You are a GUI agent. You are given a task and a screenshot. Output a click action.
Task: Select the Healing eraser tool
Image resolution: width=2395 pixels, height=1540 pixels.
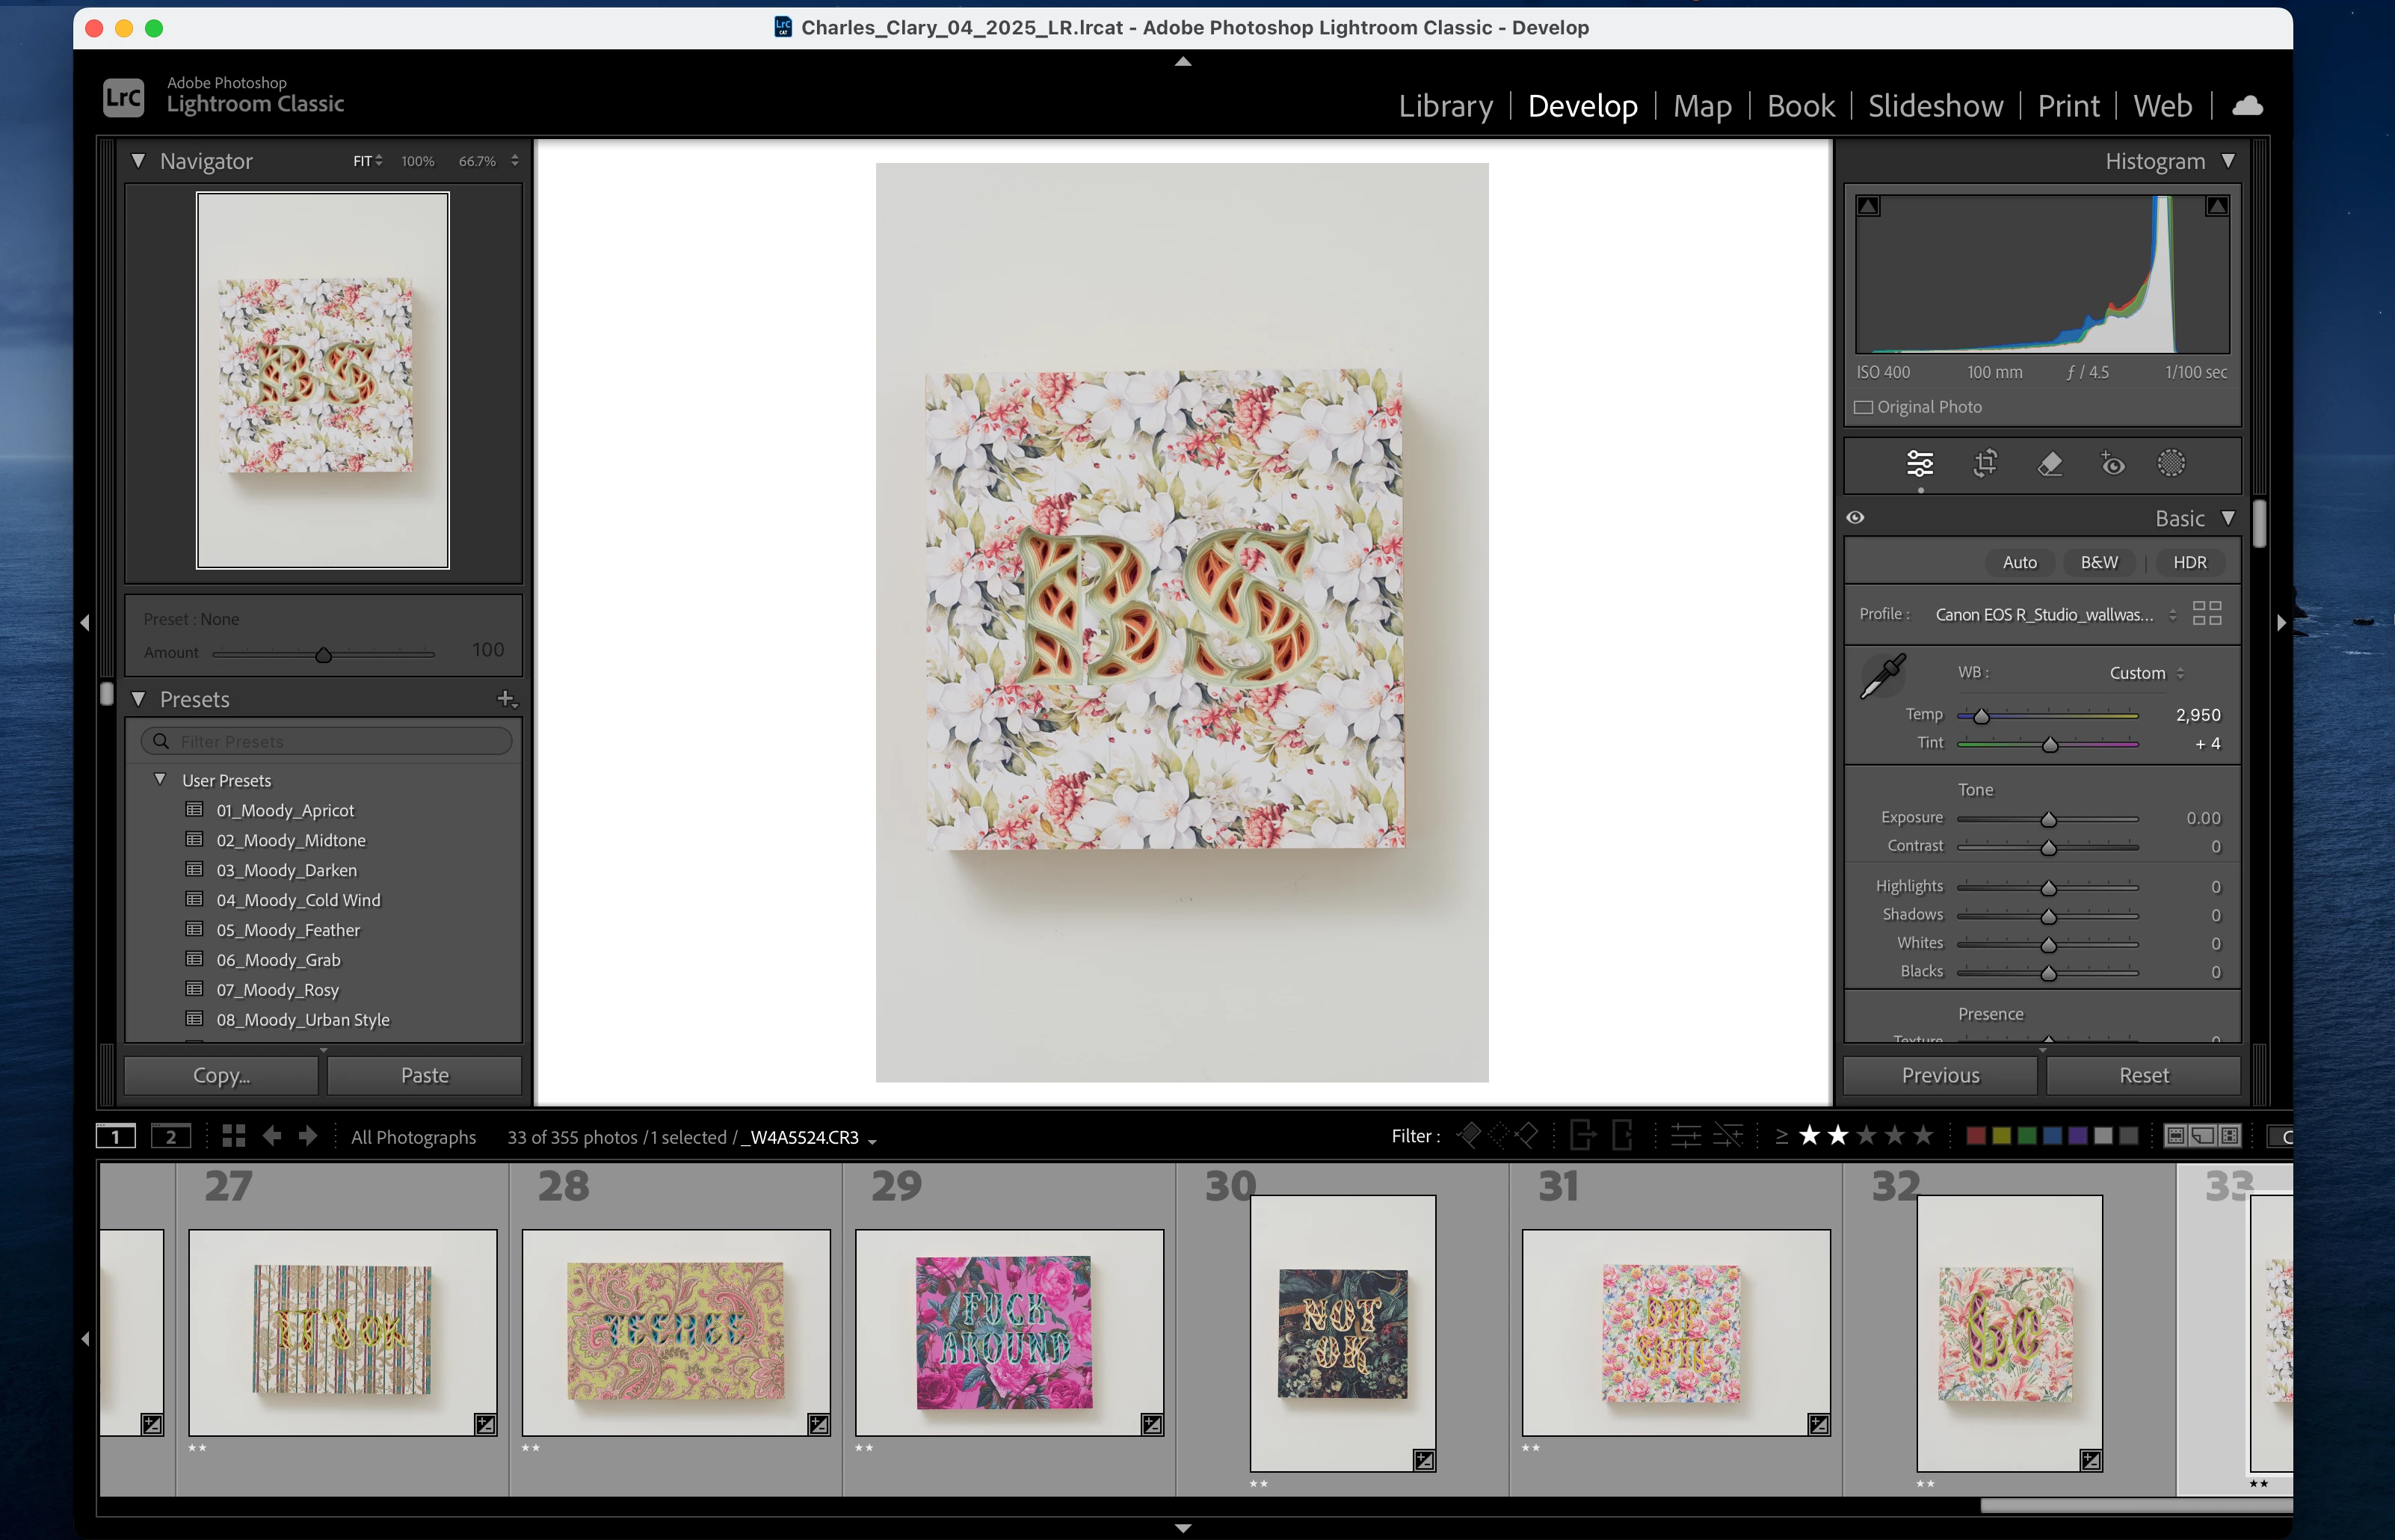(x=2049, y=463)
